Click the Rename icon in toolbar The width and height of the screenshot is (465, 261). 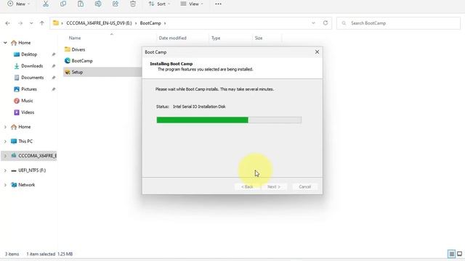(x=98, y=4)
